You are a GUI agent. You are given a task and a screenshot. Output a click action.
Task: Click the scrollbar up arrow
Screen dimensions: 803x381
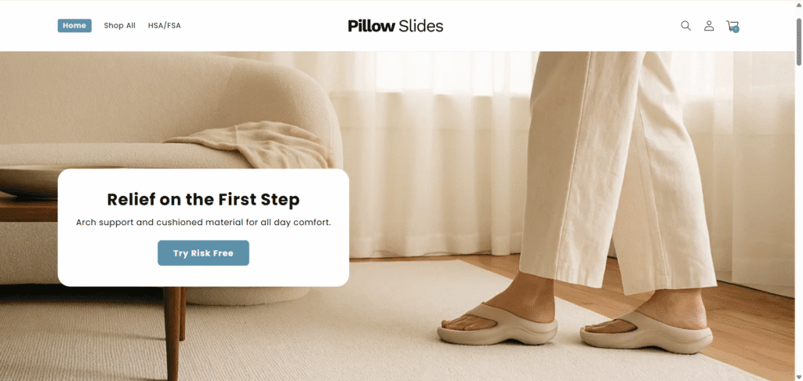[x=799, y=4]
